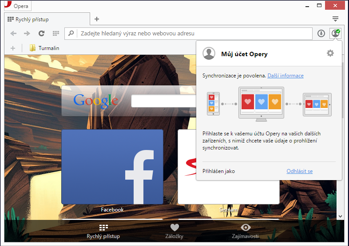The image size is (349, 246).
Task: Click the Můj účet Opery heading
Action: tap(244, 54)
